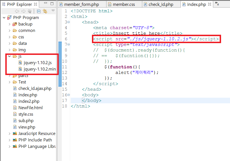Viewport: 230px width, 161px height.
Task: Expand JavaScript Resources node
Action: pos(10,134)
